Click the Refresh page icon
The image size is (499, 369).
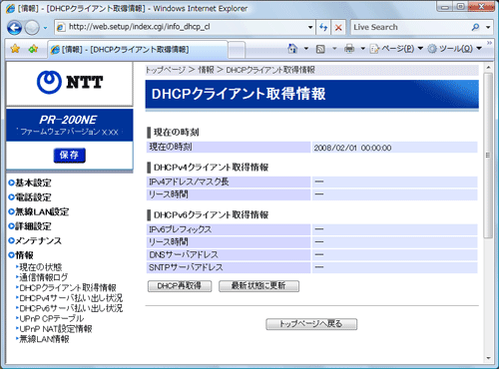[x=323, y=27]
